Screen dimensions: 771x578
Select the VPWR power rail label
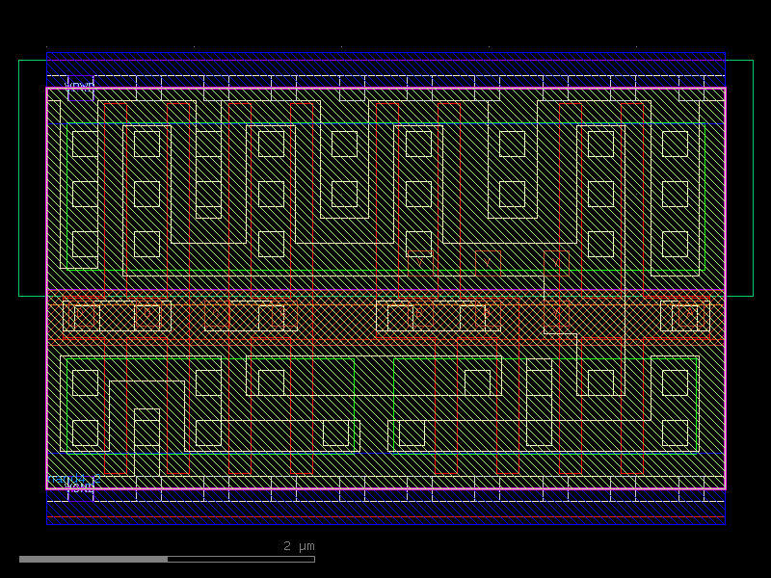click(x=79, y=85)
